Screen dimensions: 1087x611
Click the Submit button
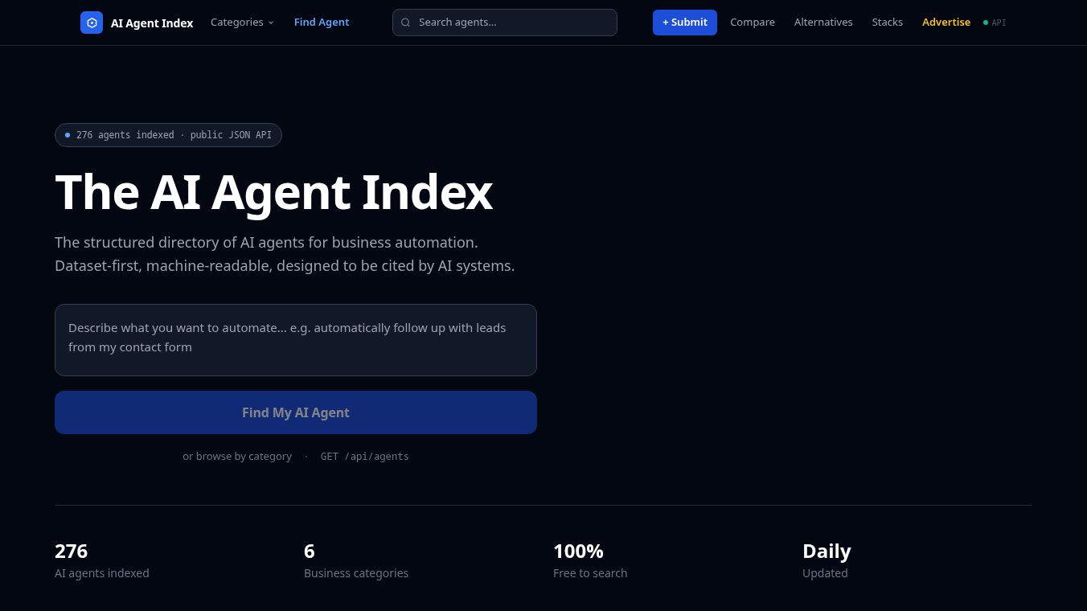pos(685,23)
